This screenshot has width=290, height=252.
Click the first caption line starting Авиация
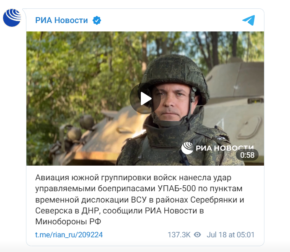tap(133, 178)
